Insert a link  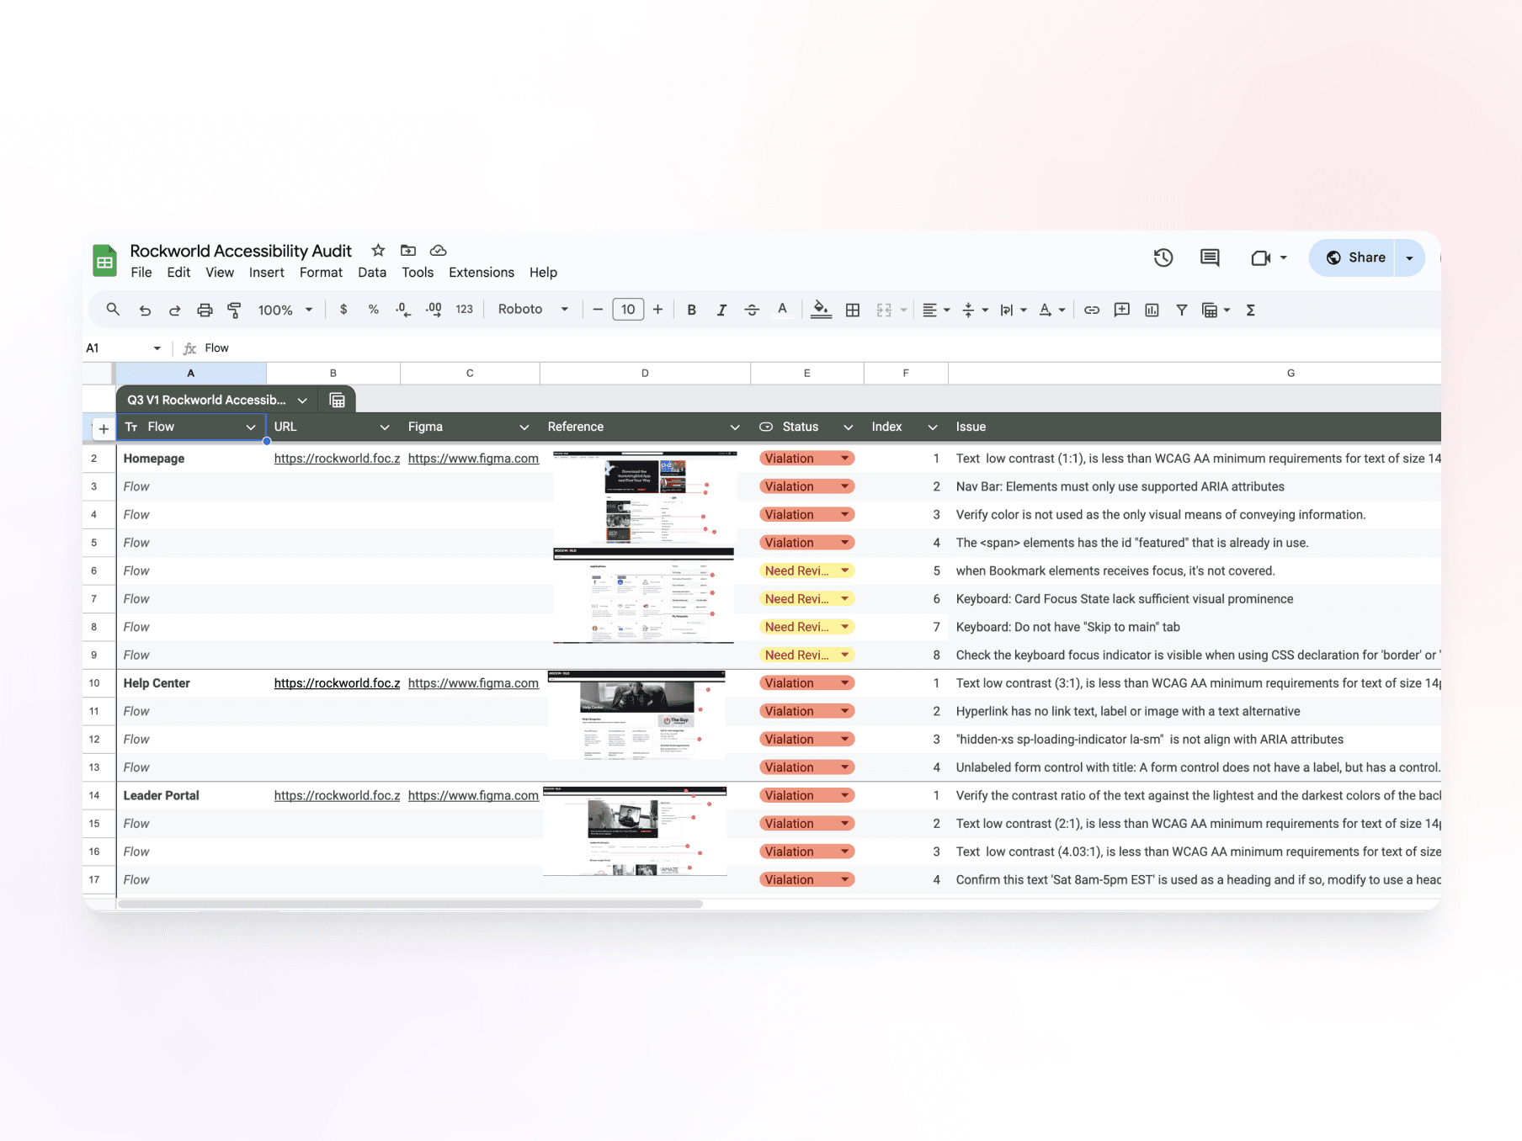point(1092,310)
